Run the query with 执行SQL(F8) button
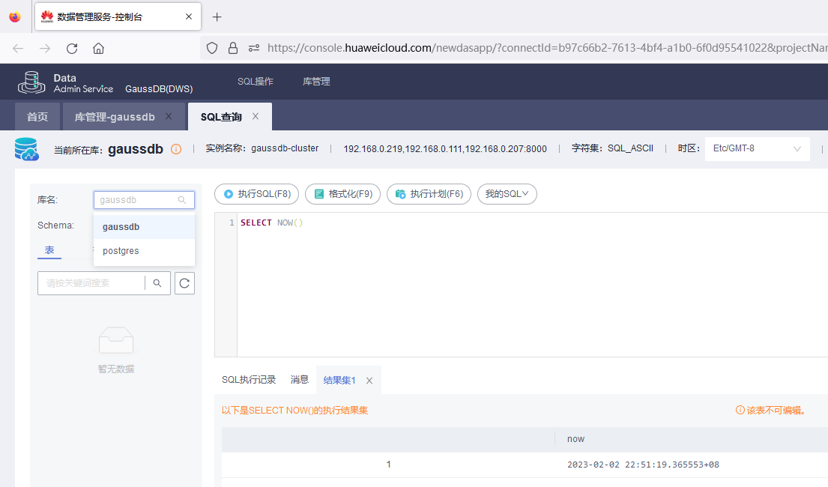This screenshot has width=828, height=487. point(256,193)
